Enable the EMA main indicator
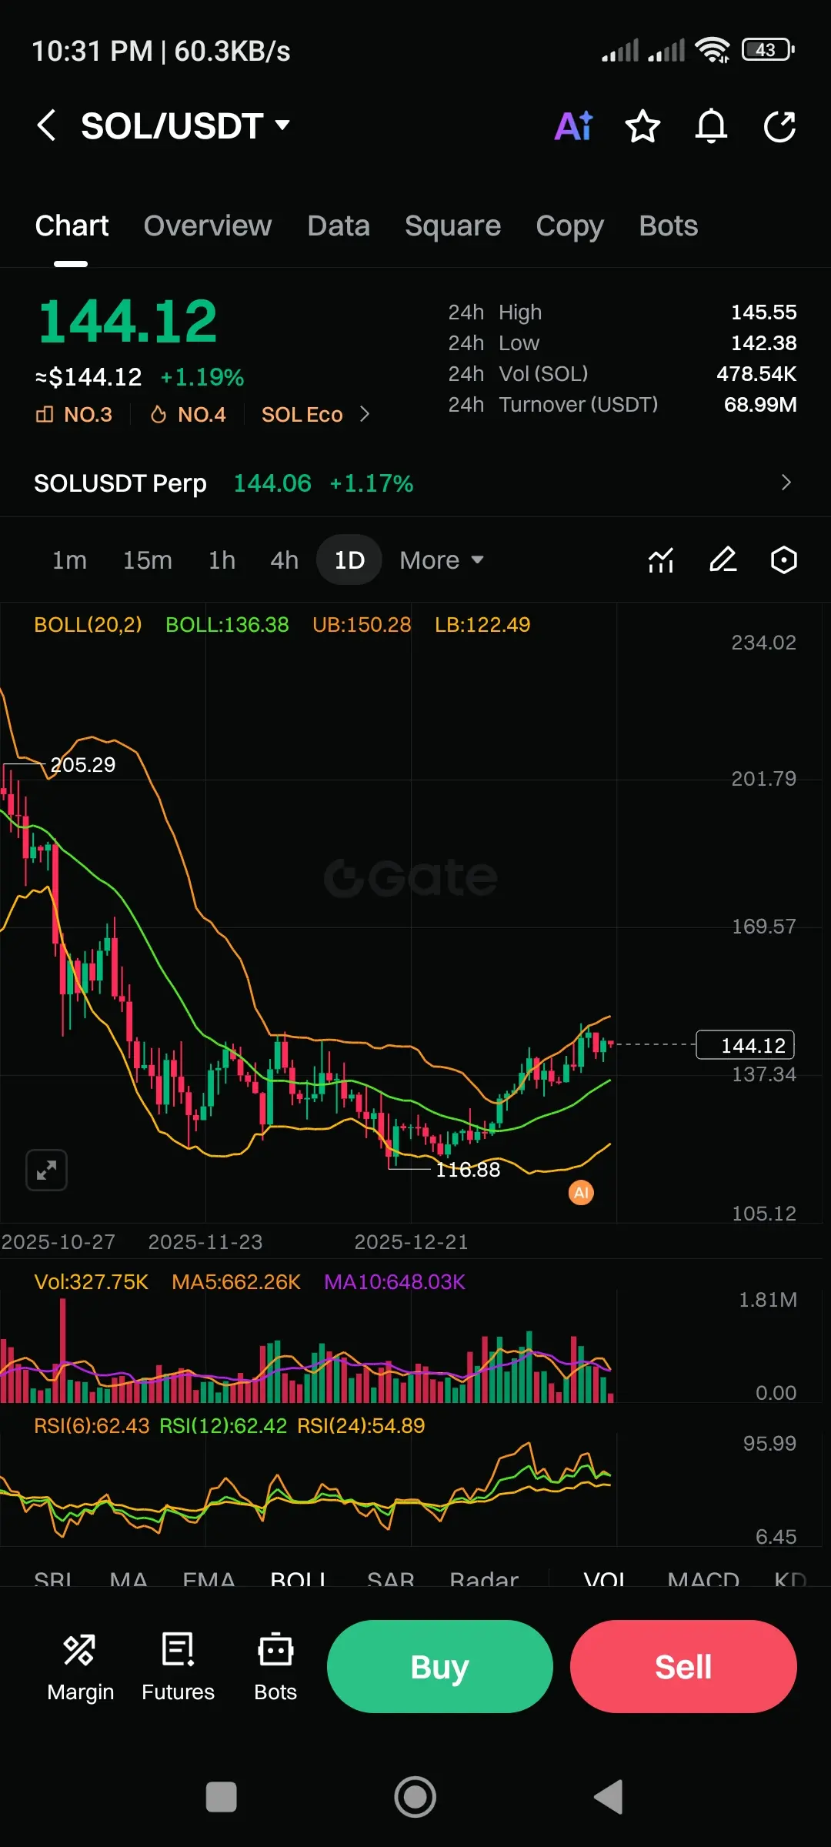The image size is (831, 1847). 209,1578
